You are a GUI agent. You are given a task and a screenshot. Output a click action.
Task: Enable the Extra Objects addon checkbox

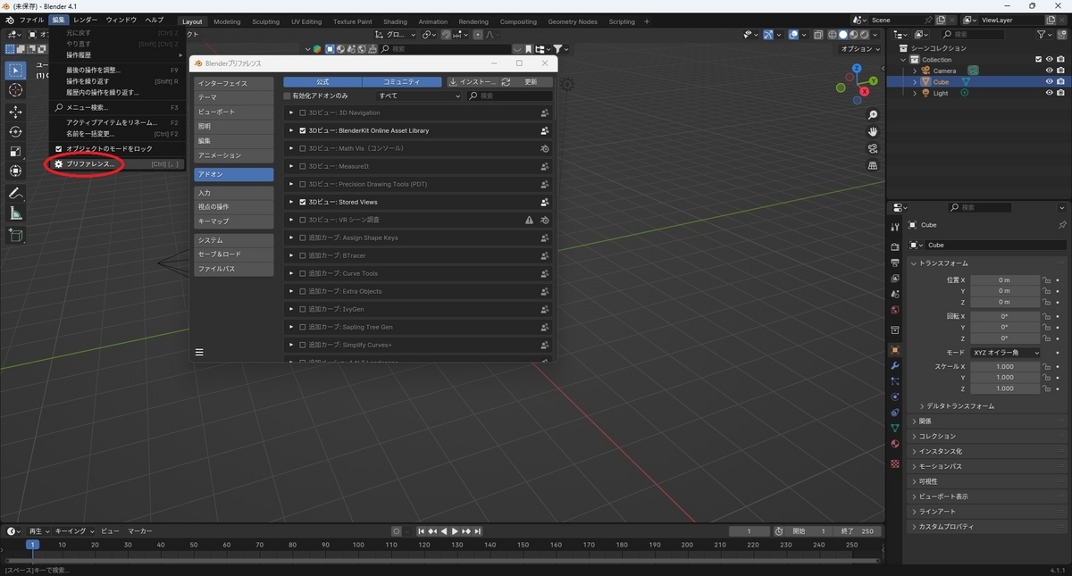[303, 291]
